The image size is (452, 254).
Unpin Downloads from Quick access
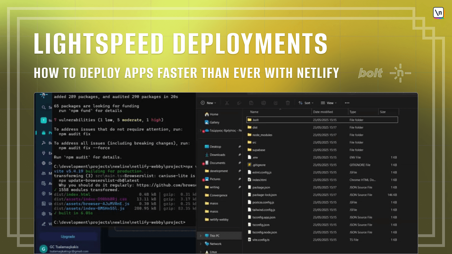pyautogui.click(x=239, y=155)
